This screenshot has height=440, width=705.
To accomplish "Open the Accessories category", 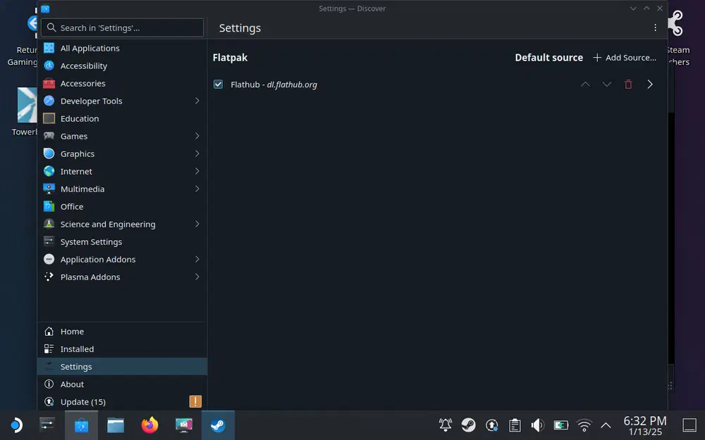I will [x=122, y=83].
